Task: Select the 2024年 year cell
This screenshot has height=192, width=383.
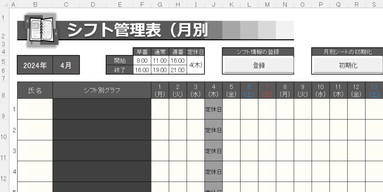Action: (35, 65)
